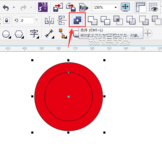The width and height of the screenshot is (162, 159).
Task: Select the Ellipse tool
Action: tap(7, 34)
